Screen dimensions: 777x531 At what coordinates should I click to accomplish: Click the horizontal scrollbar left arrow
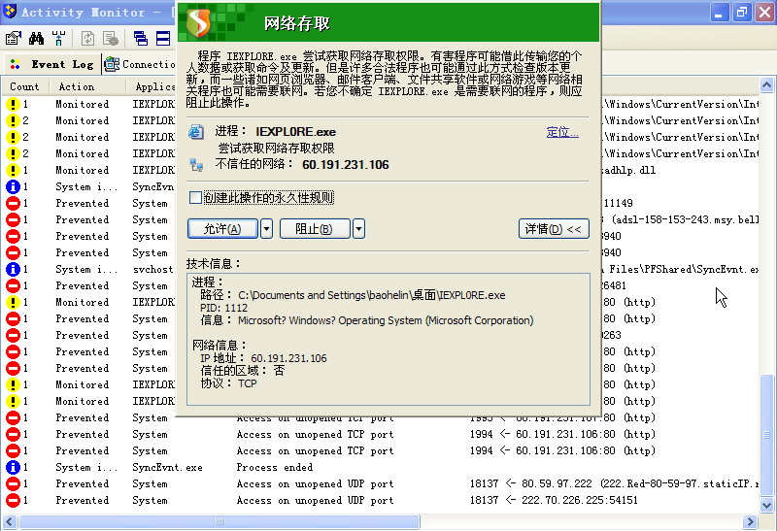(10, 521)
